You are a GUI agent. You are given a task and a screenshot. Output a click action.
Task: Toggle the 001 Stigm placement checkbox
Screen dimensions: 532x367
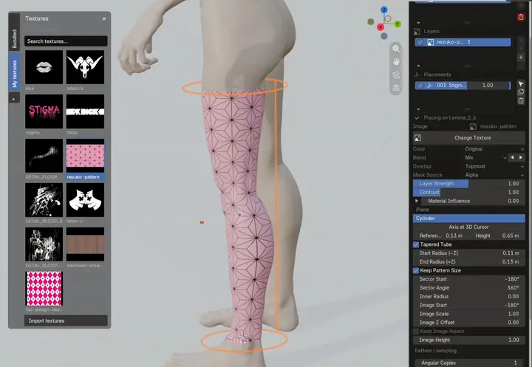point(420,86)
